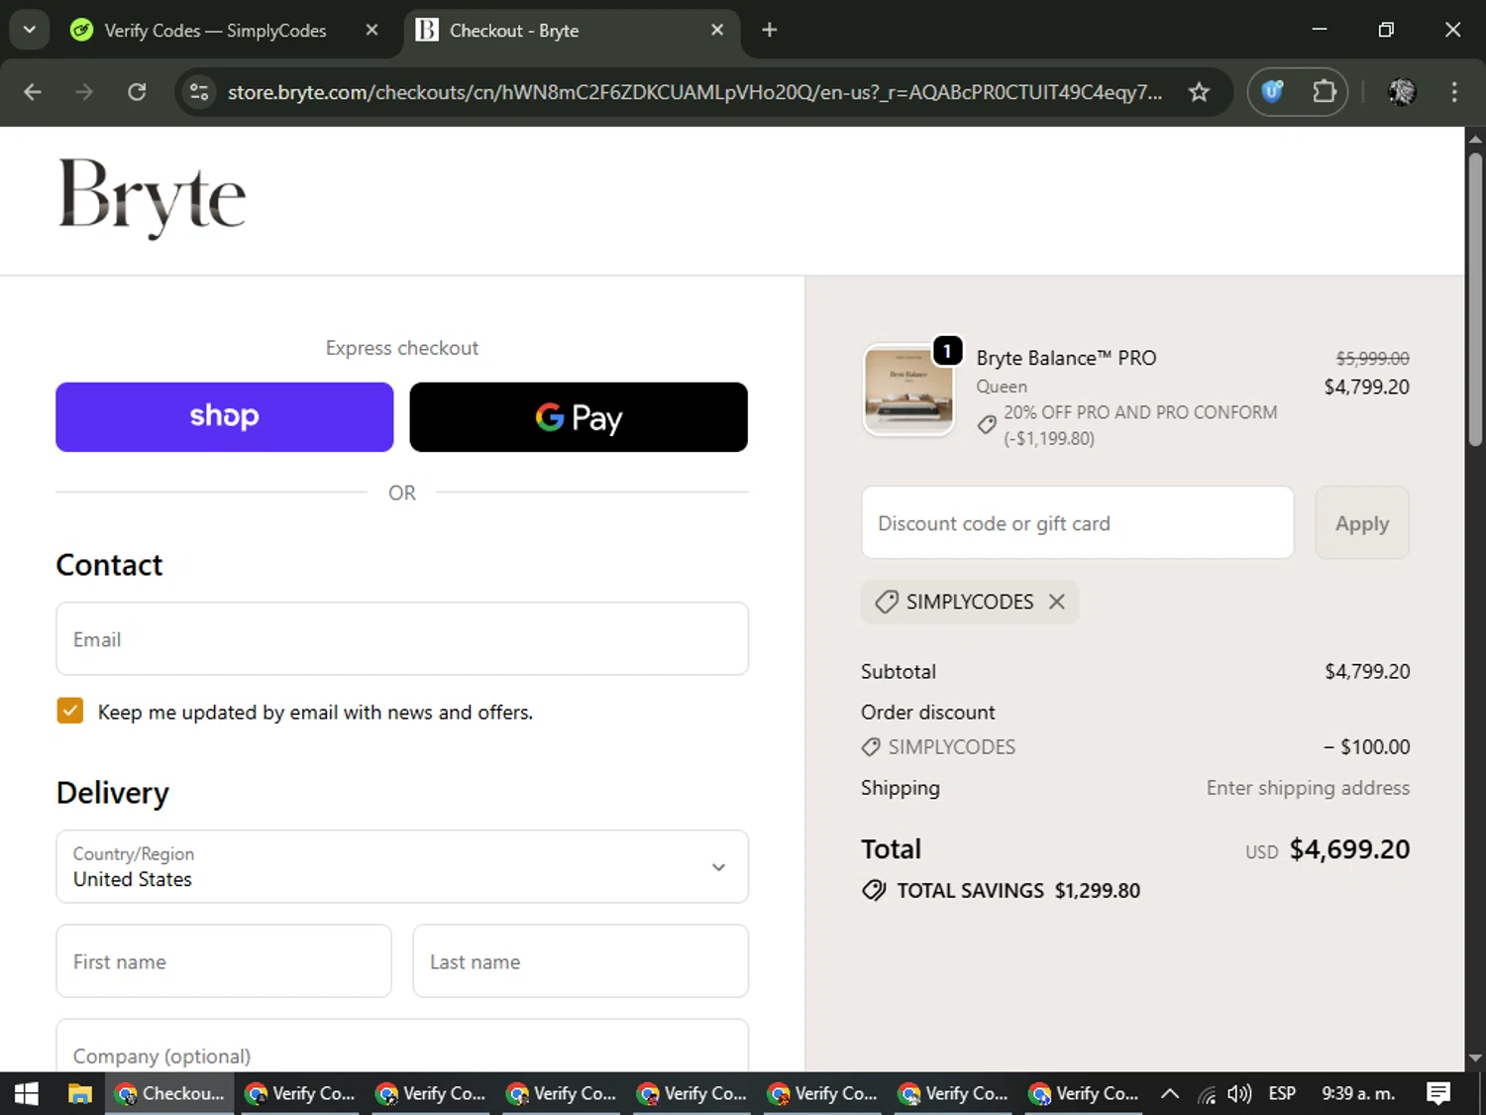Viewport: 1486px width, 1115px height.
Task: Click the Last name field
Action: pos(581,961)
